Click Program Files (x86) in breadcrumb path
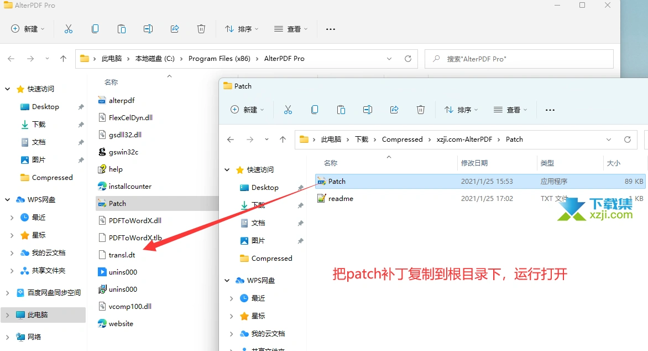The height and width of the screenshot is (351, 648). [x=220, y=59]
